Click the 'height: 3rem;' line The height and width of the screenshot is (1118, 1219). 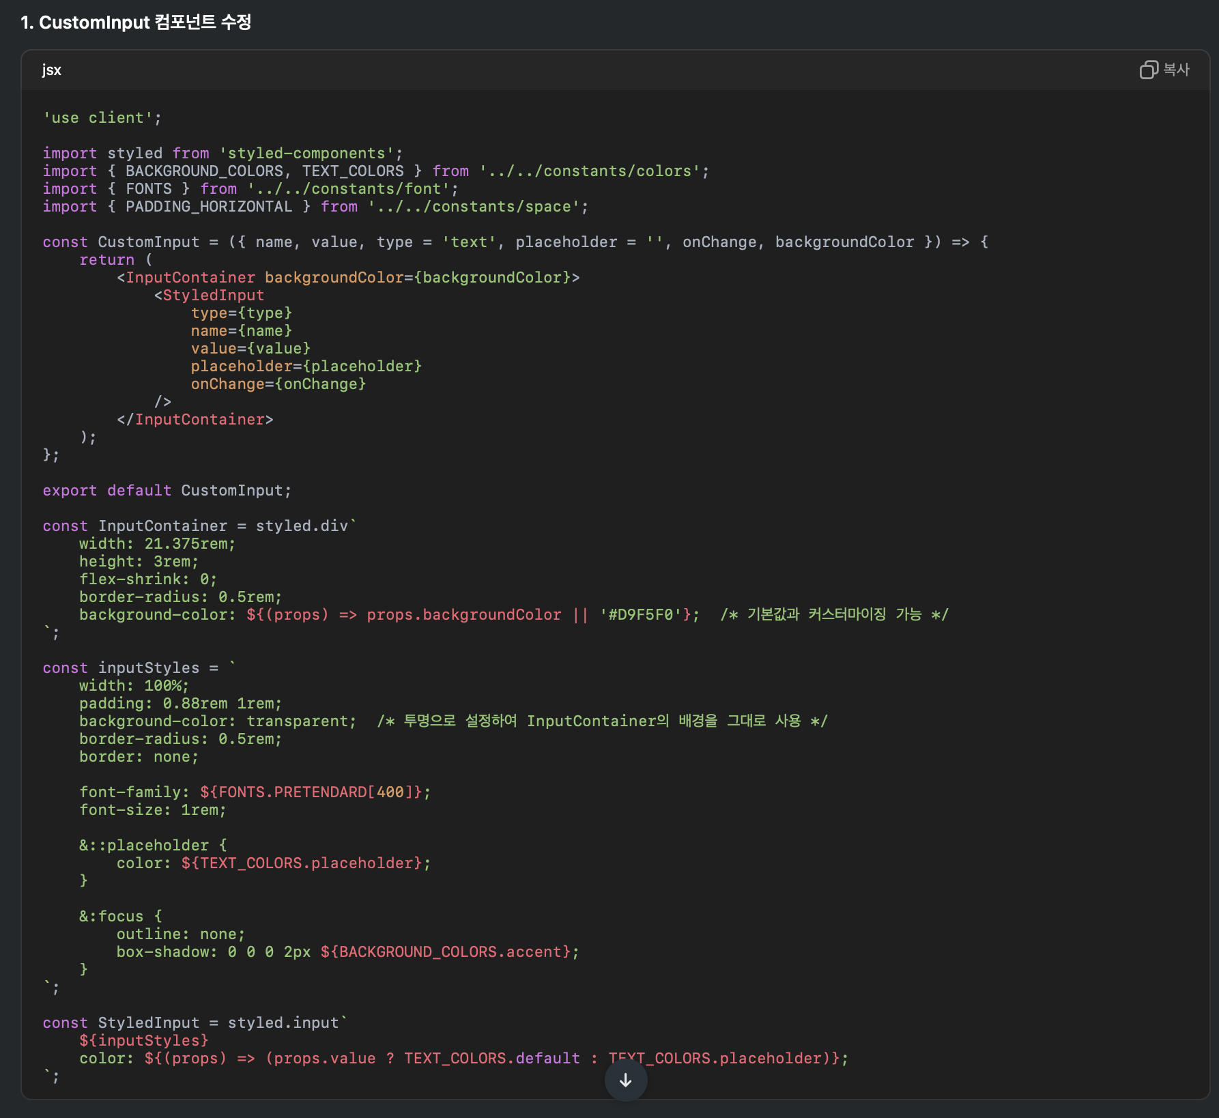click(x=139, y=562)
